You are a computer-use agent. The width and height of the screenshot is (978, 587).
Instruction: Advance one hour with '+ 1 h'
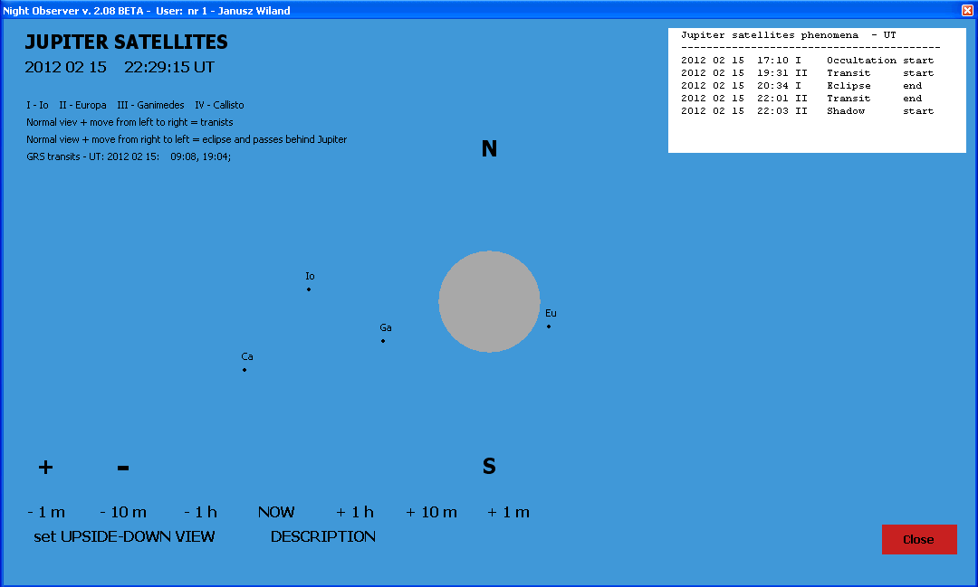(x=355, y=512)
